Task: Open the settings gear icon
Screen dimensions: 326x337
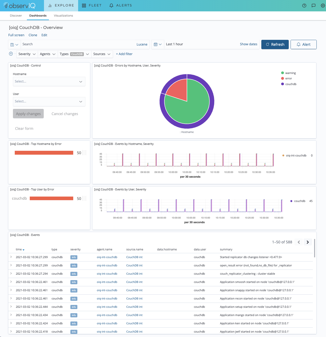Action: coord(323,5)
